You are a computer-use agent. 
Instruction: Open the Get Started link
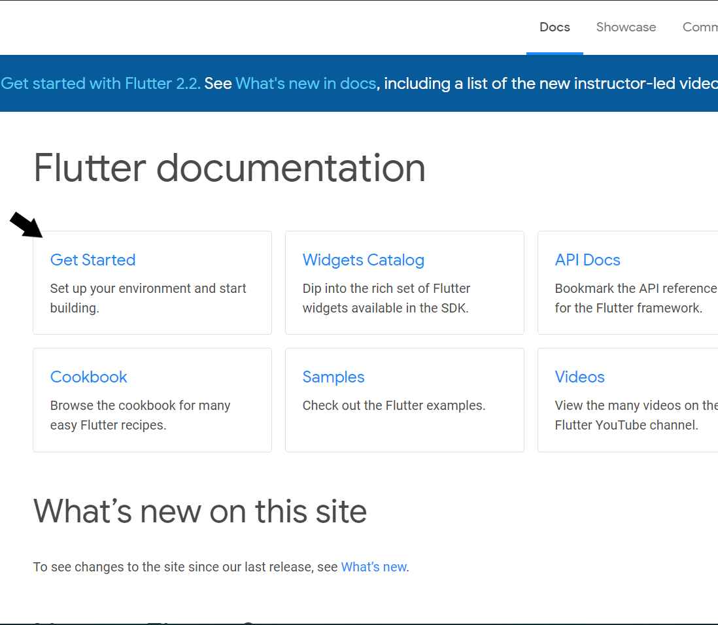pos(93,260)
